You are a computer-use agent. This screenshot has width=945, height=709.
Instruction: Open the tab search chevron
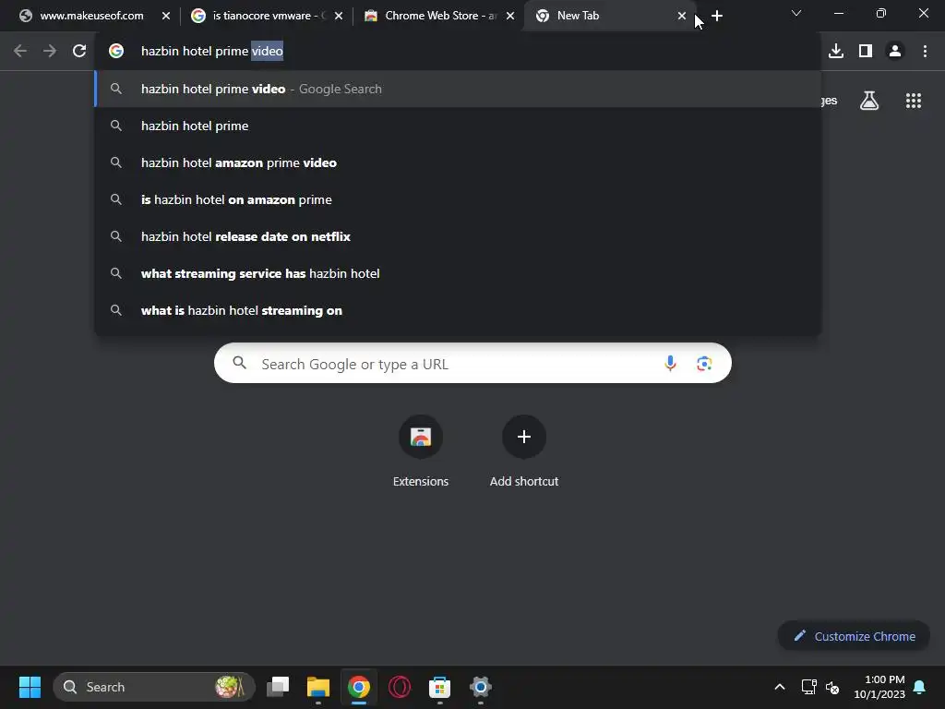coord(796,13)
